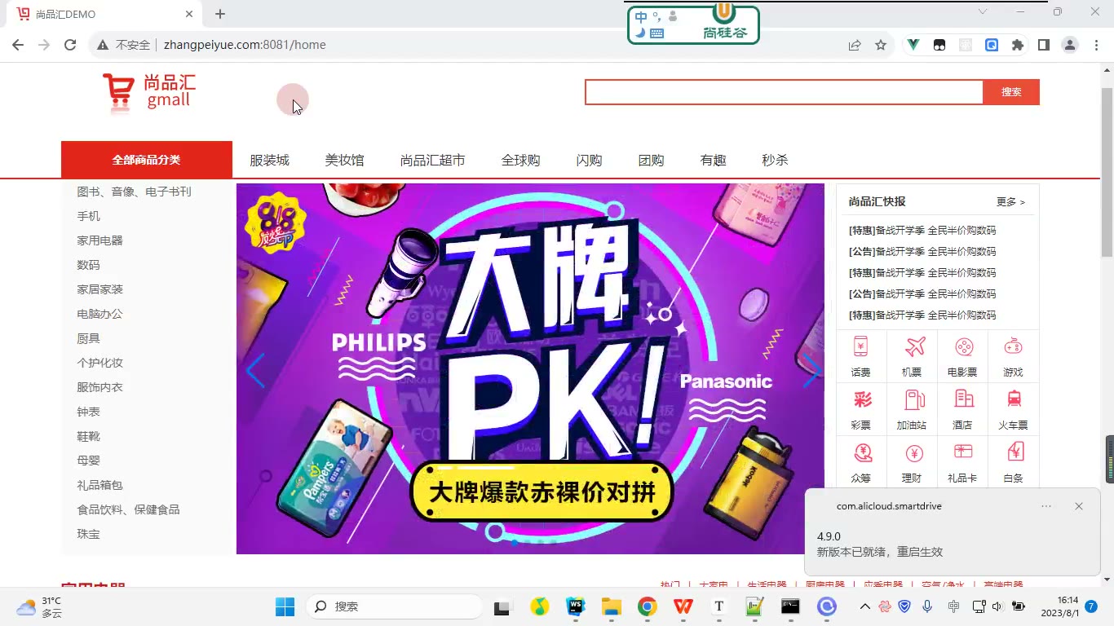This screenshot has height=626, width=1114.
Task: Open the Chrome three-dot menu
Action: 1095,45
